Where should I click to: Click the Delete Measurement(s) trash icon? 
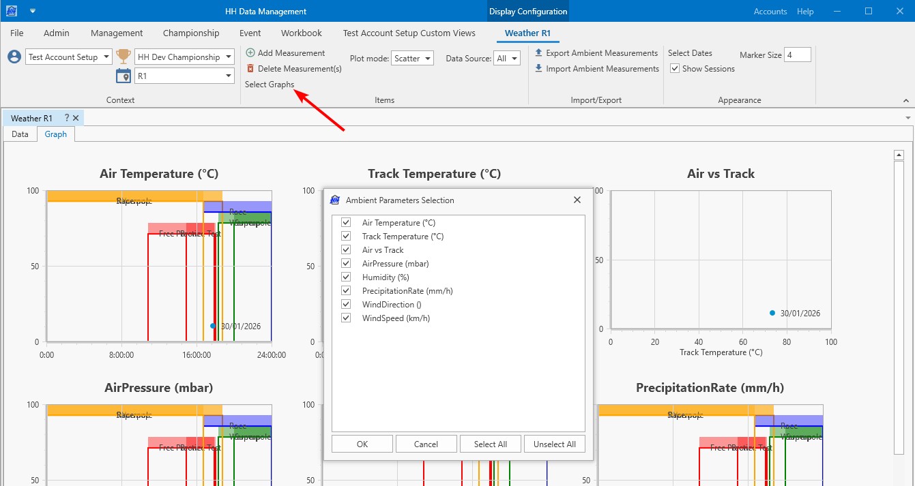250,69
